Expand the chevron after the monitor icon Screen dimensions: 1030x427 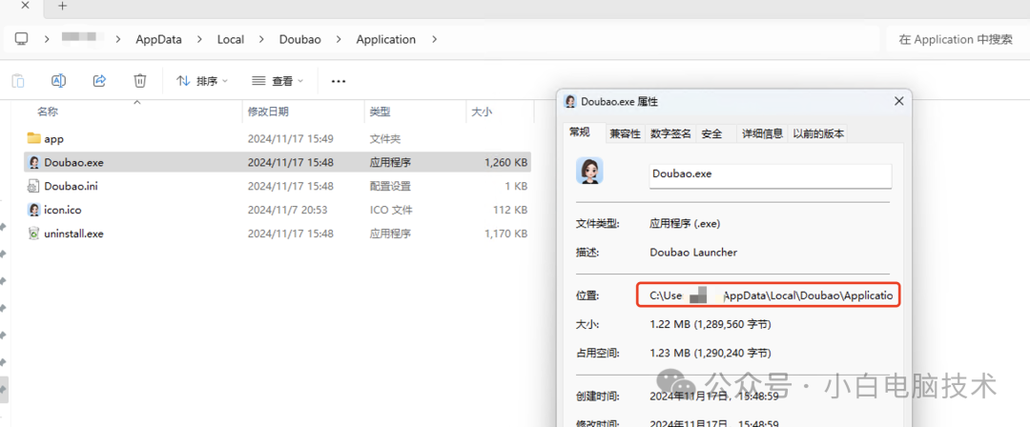coord(47,39)
